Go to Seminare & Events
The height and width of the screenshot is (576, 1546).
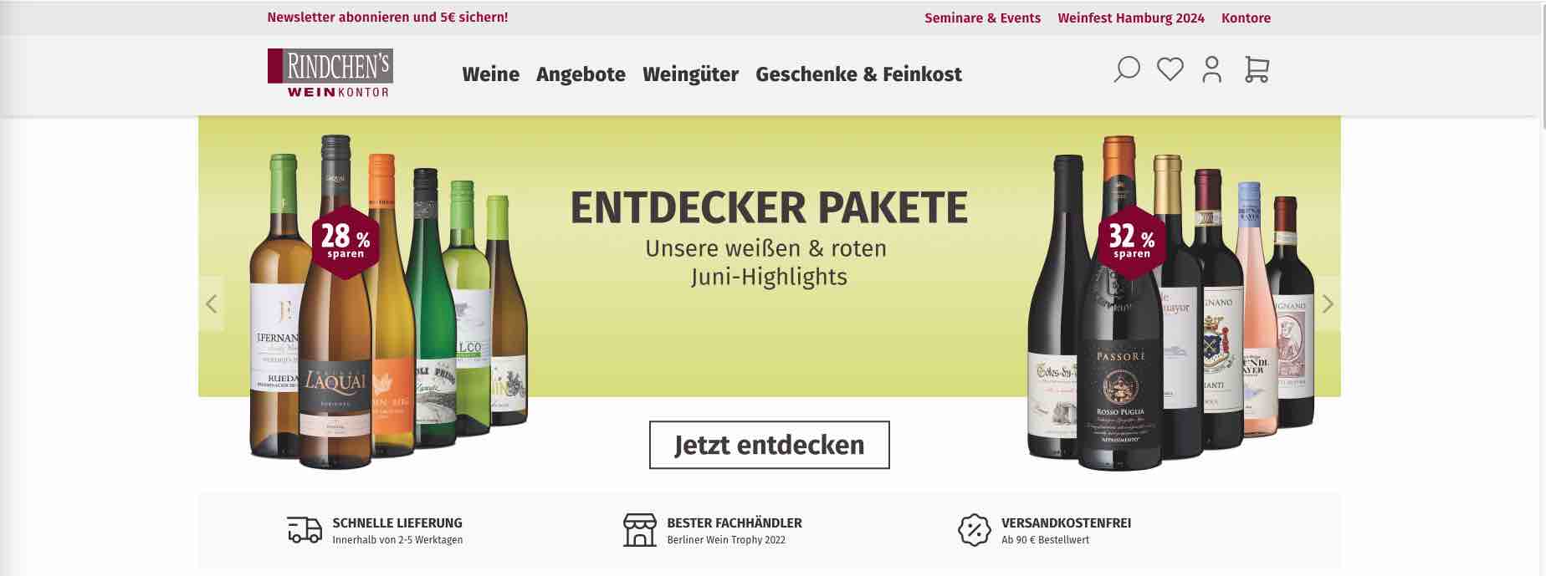click(982, 18)
